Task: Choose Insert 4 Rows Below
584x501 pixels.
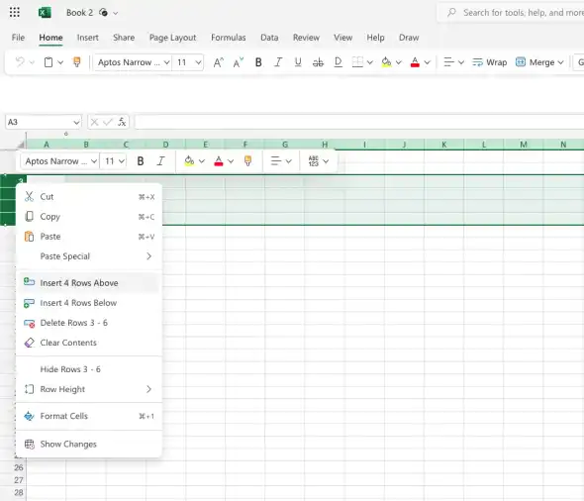Action: tap(89, 303)
